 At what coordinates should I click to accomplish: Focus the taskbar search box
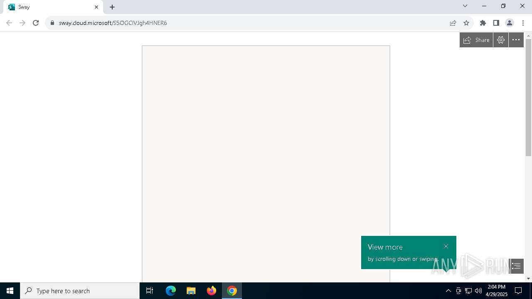click(x=80, y=291)
